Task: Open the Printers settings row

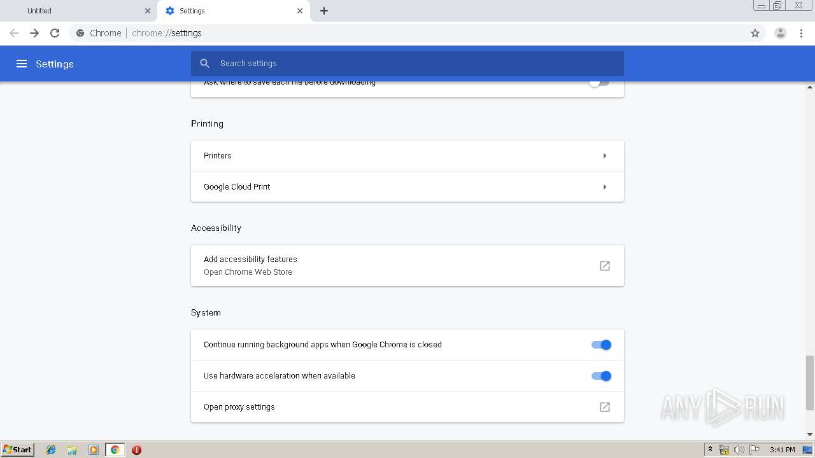Action: pos(407,156)
